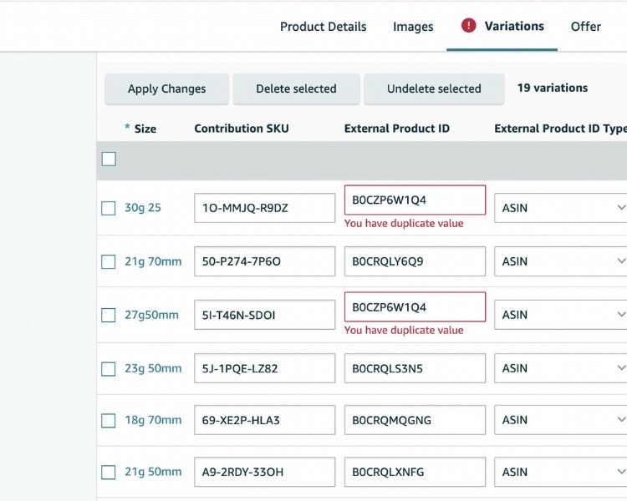Click the SKU field 5J-1PQE-LZ82

265,368
